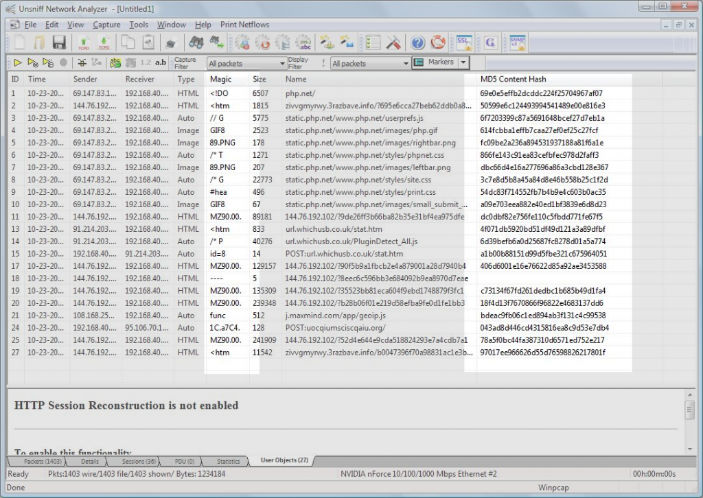Open the Tools menu
Viewport: 703px width, 498px height.
coord(139,25)
